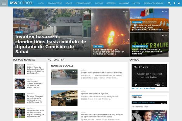182x121 pixels.
Task: Select the Baja California menu item
Action: tap(55, 3)
